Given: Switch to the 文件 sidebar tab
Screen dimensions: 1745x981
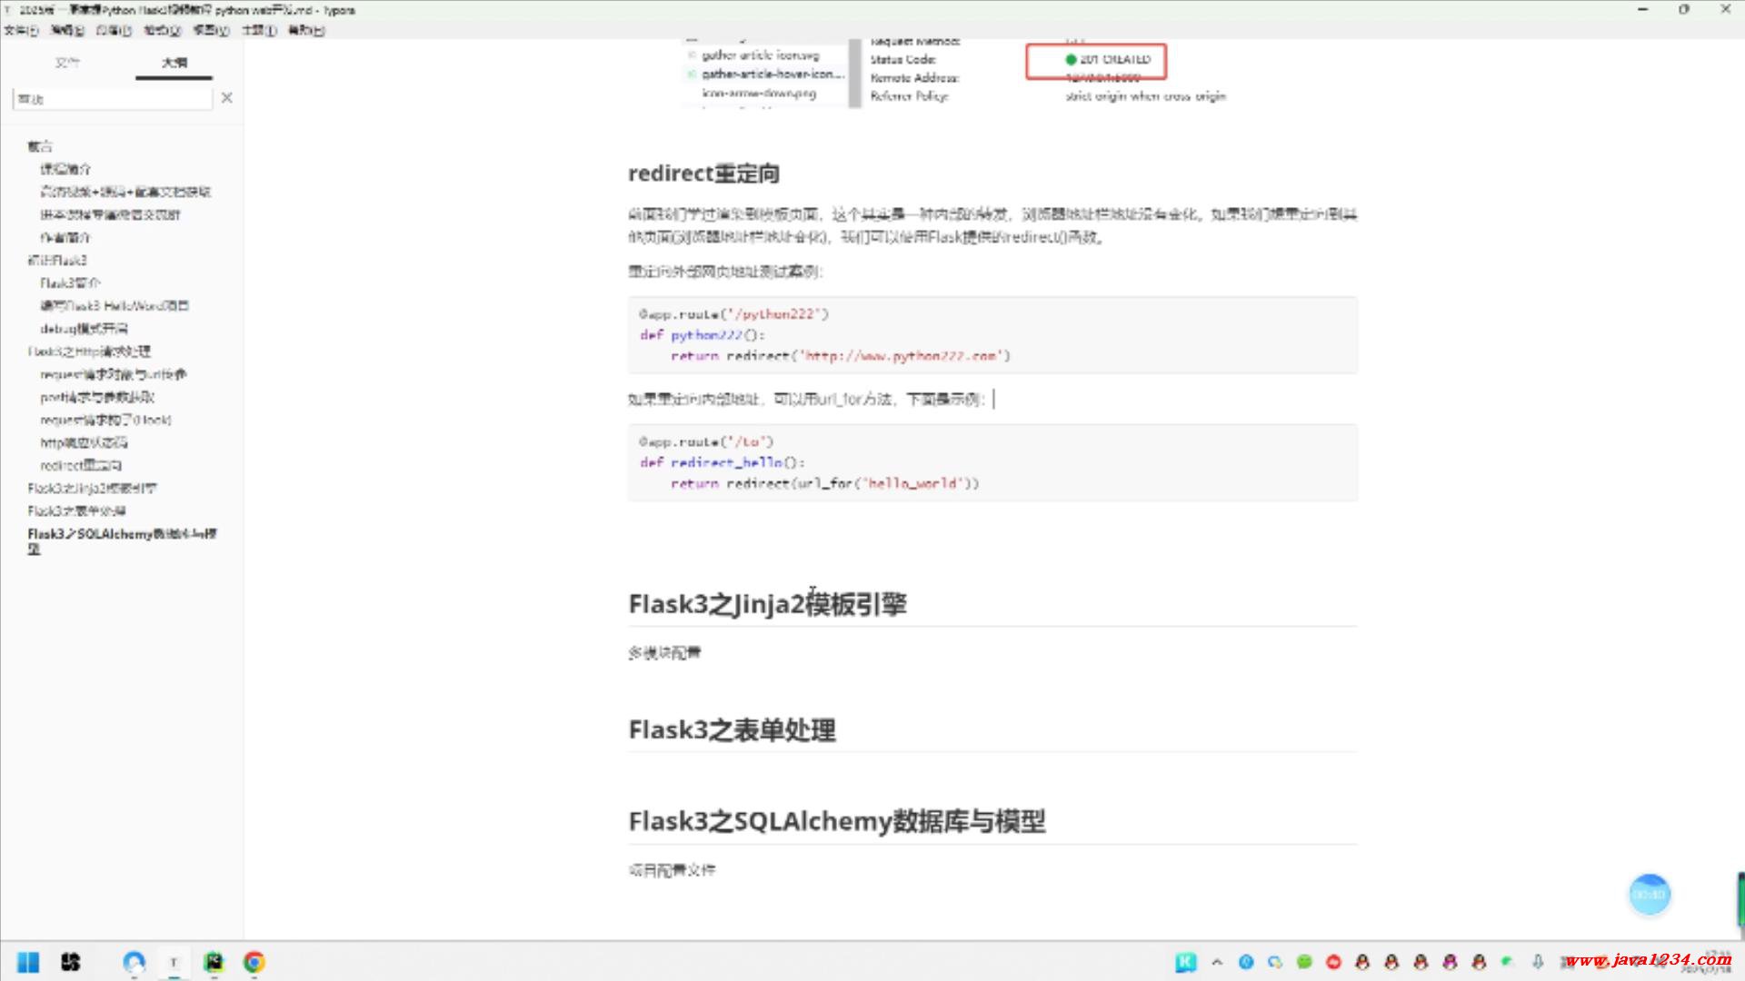Looking at the screenshot, I should coord(67,63).
